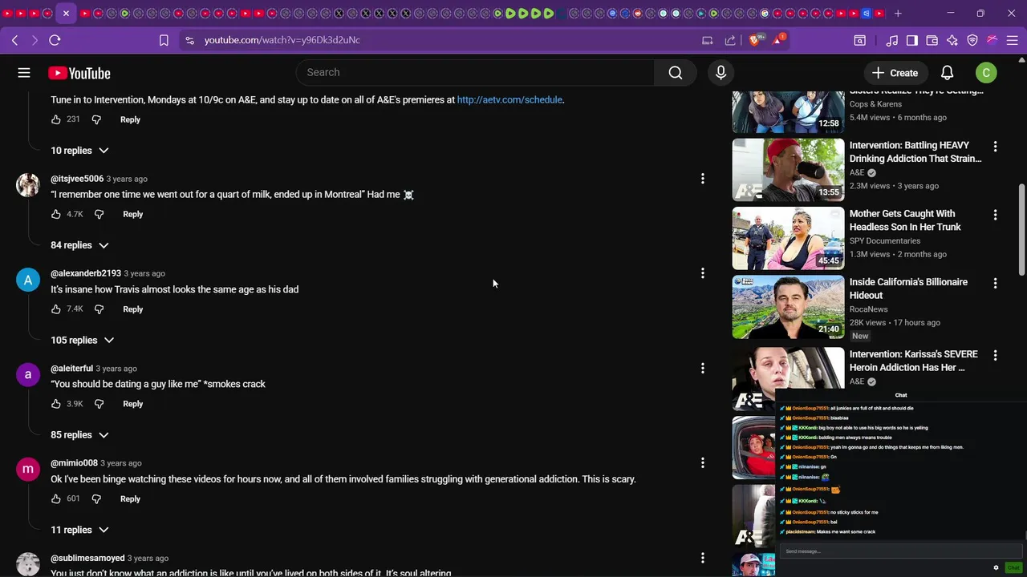1027x577 pixels.
Task: Toggle the browser sidebar panel
Action: pos(912,40)
